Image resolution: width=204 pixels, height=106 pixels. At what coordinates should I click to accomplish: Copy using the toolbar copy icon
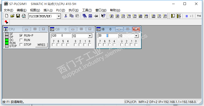tap(71, 16)
